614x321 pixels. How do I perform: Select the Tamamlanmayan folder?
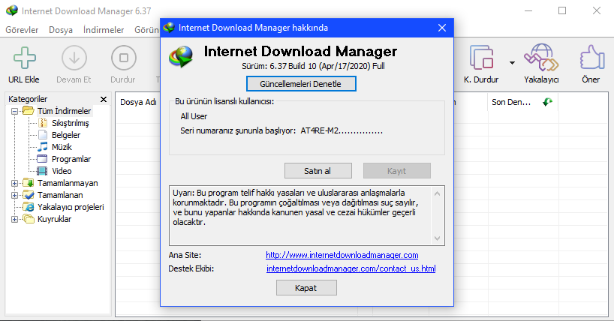[68, 183]
